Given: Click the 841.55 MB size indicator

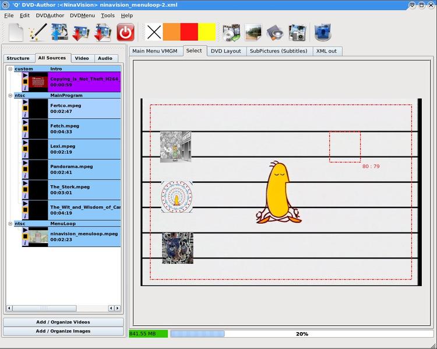Looking at the screenshot, I should coord(148,334).
